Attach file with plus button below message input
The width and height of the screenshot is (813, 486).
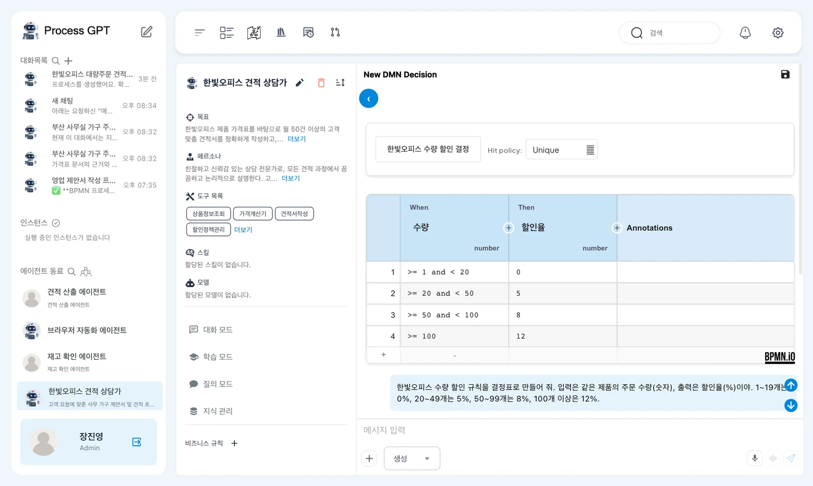click(369, 459)
